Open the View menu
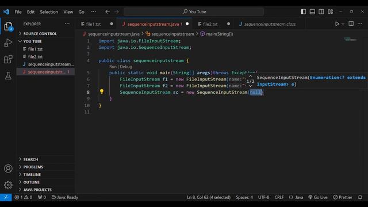 coord(68,11)
